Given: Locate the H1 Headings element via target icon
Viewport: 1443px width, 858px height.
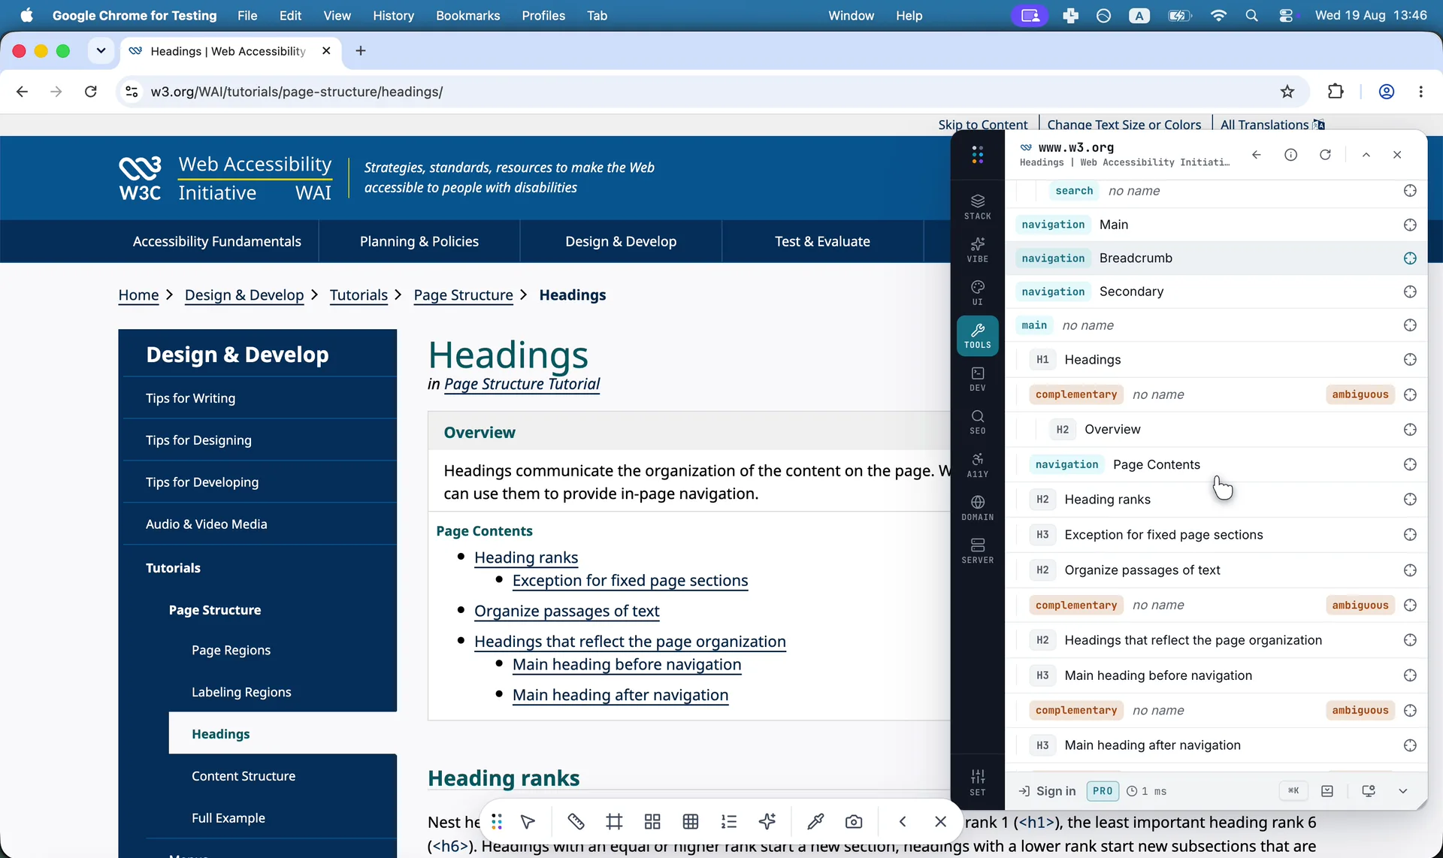Looking at the screenshot, I should [x=1410, y=360].
